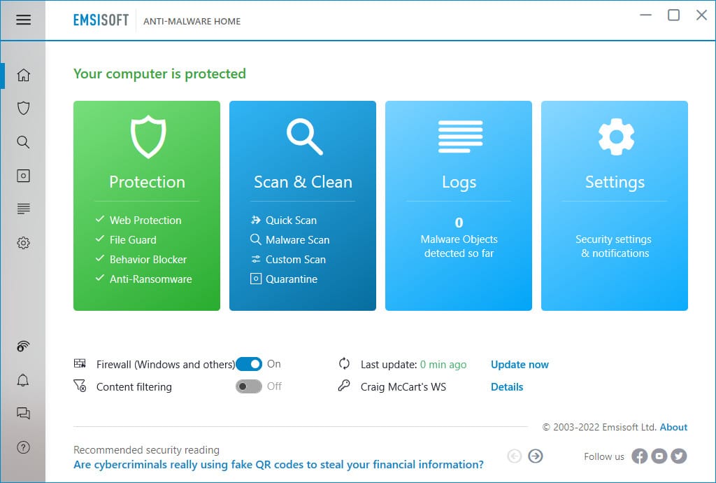Click 'Security settings & notifications' text
The height and width of the screenshot is (483, 716).
click(614, 246)
